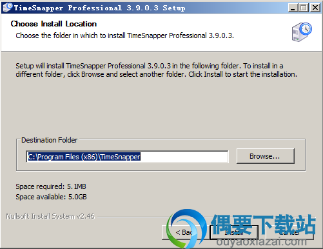The width and height of the screenshot is (323, 249).
Task: Click the 'Nullsoft Install System v2.46' text
Action: pos(50,216)
